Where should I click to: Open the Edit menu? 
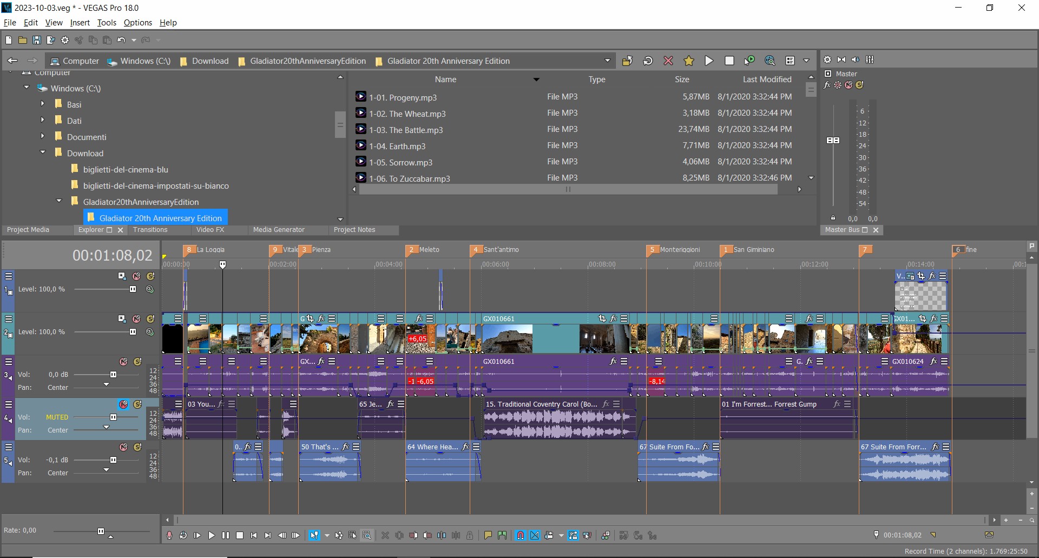(31, 23)
